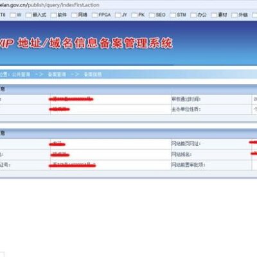Open the W bookmarks folder
This screenshot has height=257, width=257.
pyautogui.click(x=16, y=15)
